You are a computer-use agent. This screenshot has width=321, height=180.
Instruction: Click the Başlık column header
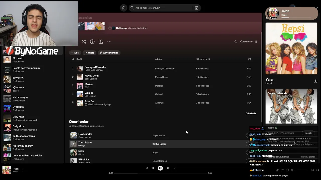coord(79,59)
